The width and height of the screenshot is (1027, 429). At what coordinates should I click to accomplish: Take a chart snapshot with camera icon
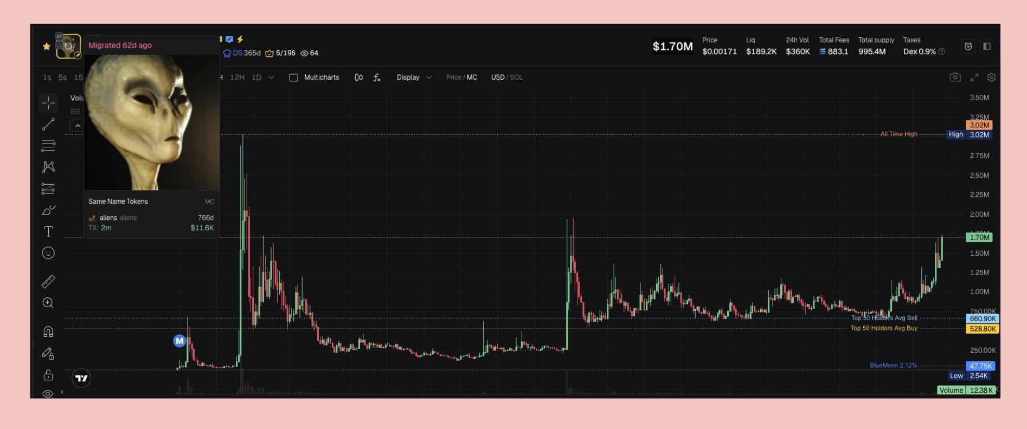coord(955,77)
